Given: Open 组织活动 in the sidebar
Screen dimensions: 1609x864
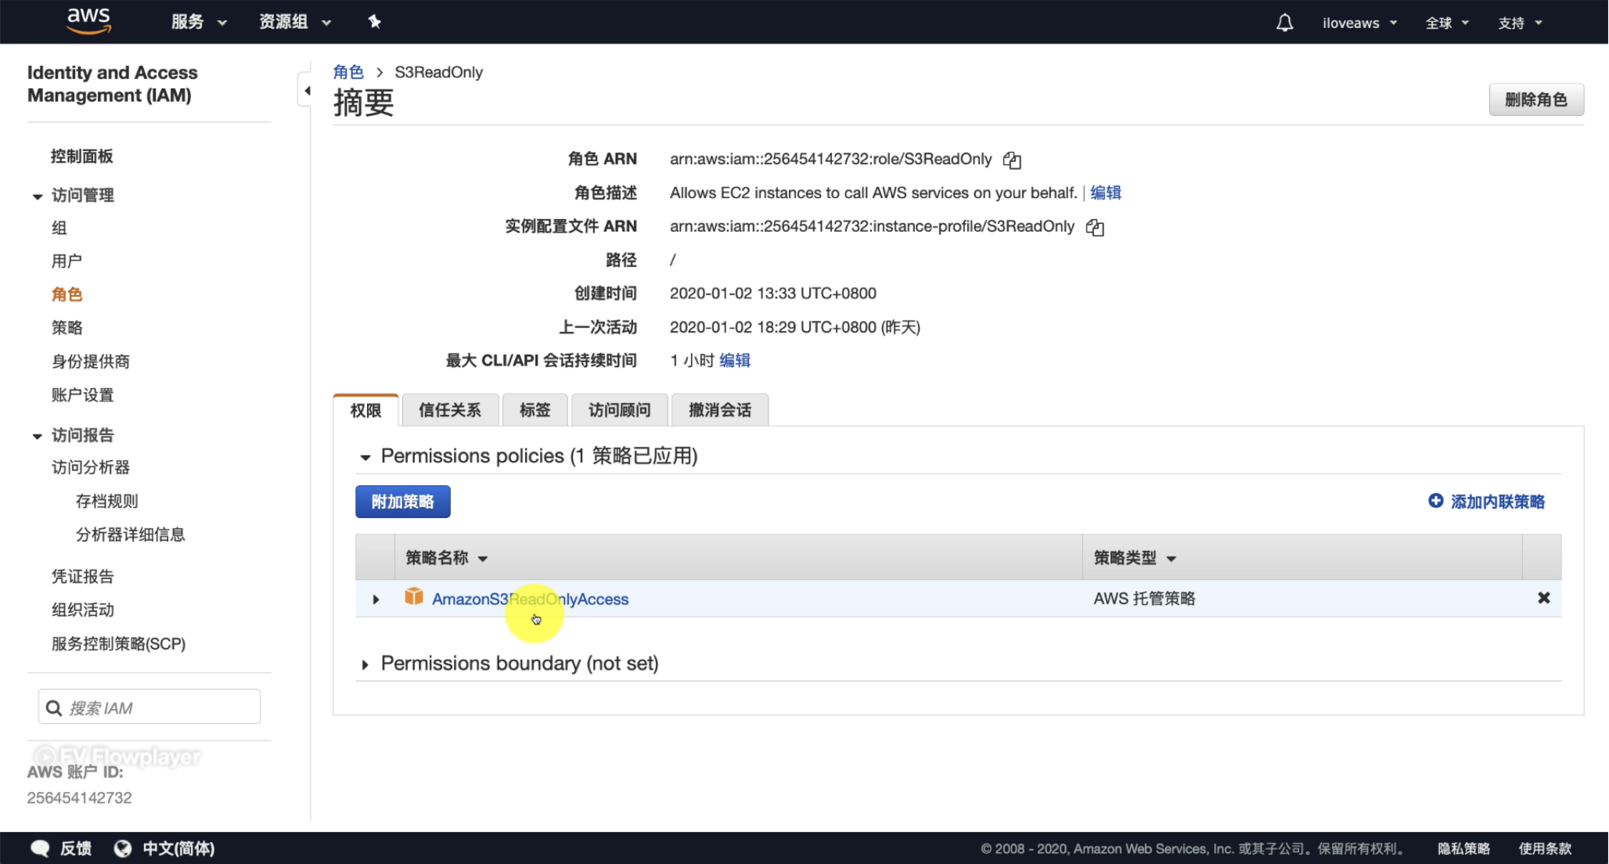Looking at the screenshot, I should click(82, 610).
